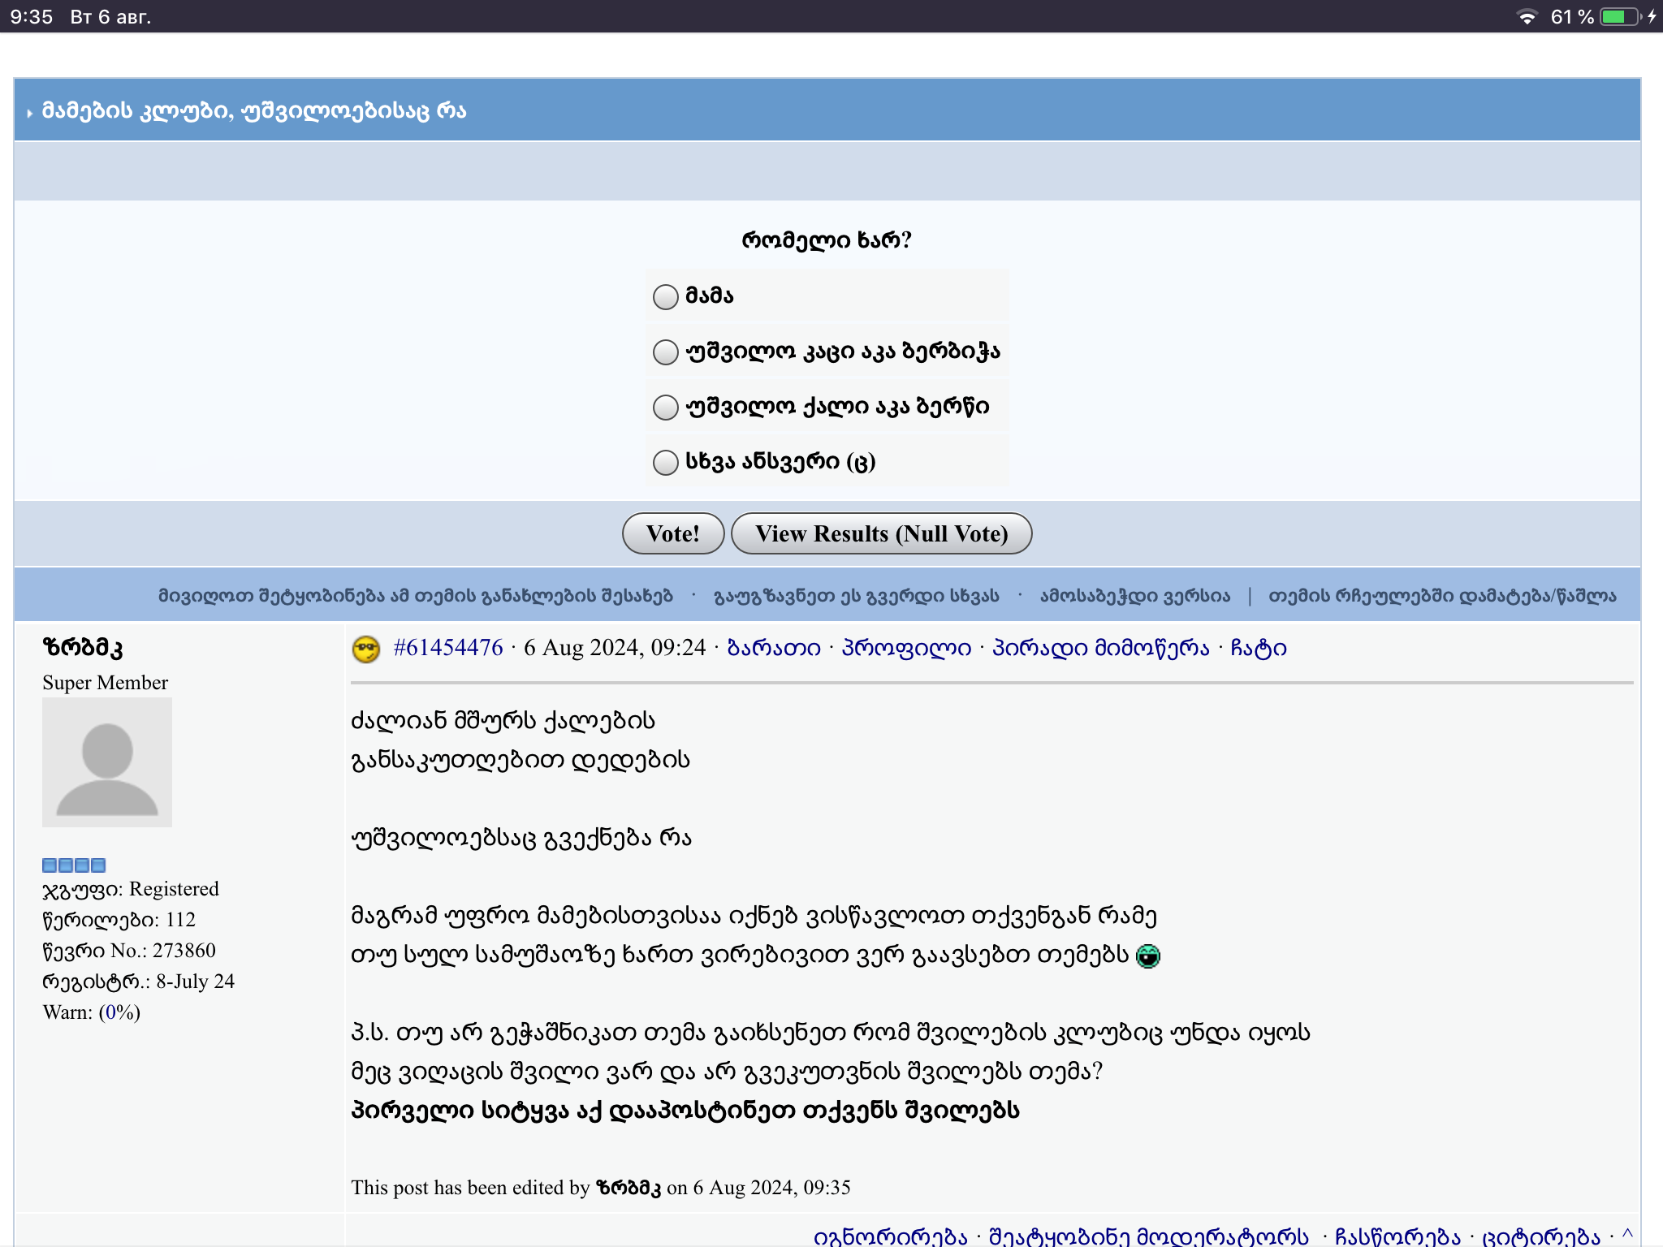This screenshot has height=1247, width=1663.
Task: Select the მამა poll option
Action: pyautogui.click(x=666, y=296)
